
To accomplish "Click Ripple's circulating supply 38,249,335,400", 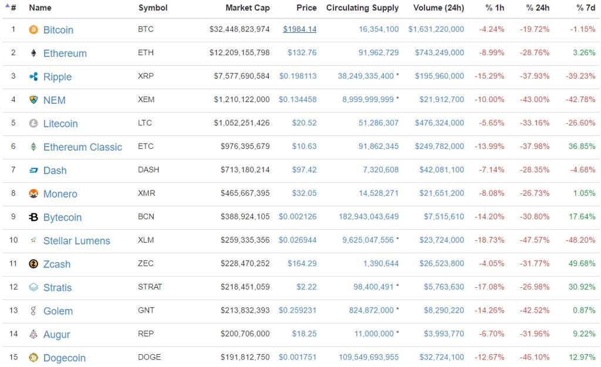I will click(x=366, y=76).
